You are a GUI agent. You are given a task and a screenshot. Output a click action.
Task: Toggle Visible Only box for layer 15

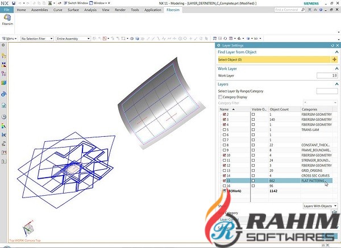pos(253,180)
